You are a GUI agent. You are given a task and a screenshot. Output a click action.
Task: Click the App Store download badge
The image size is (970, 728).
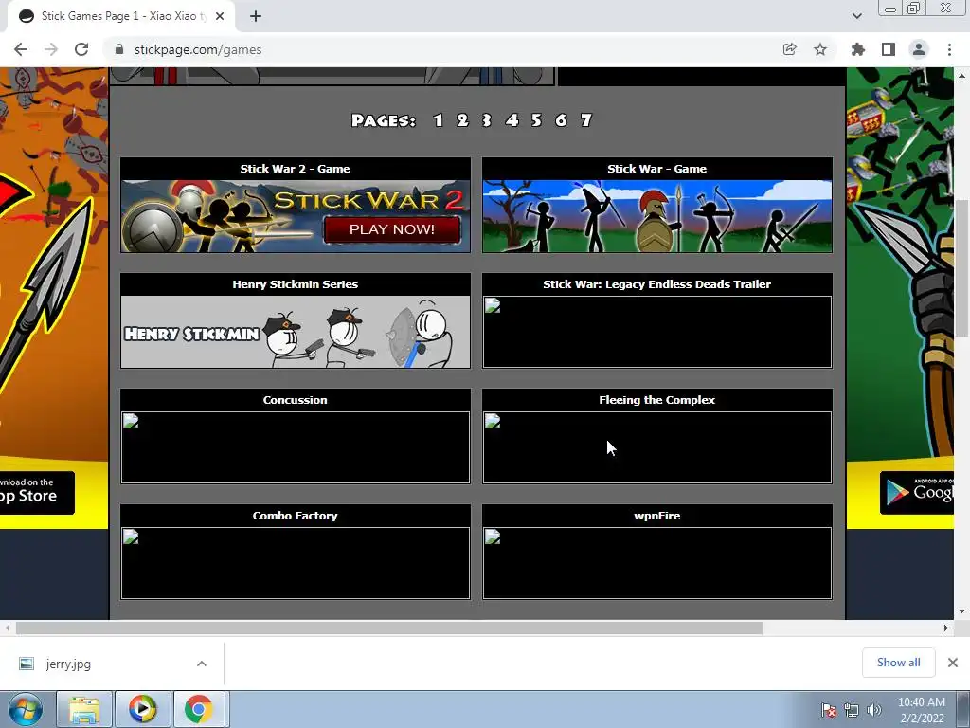tap(36, 493)
